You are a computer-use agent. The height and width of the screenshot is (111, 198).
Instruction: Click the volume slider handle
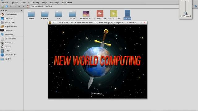186,13
